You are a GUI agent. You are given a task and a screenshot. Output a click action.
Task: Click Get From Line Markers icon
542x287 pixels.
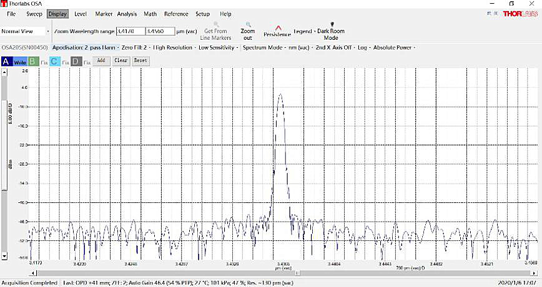[x=216, y=24]
